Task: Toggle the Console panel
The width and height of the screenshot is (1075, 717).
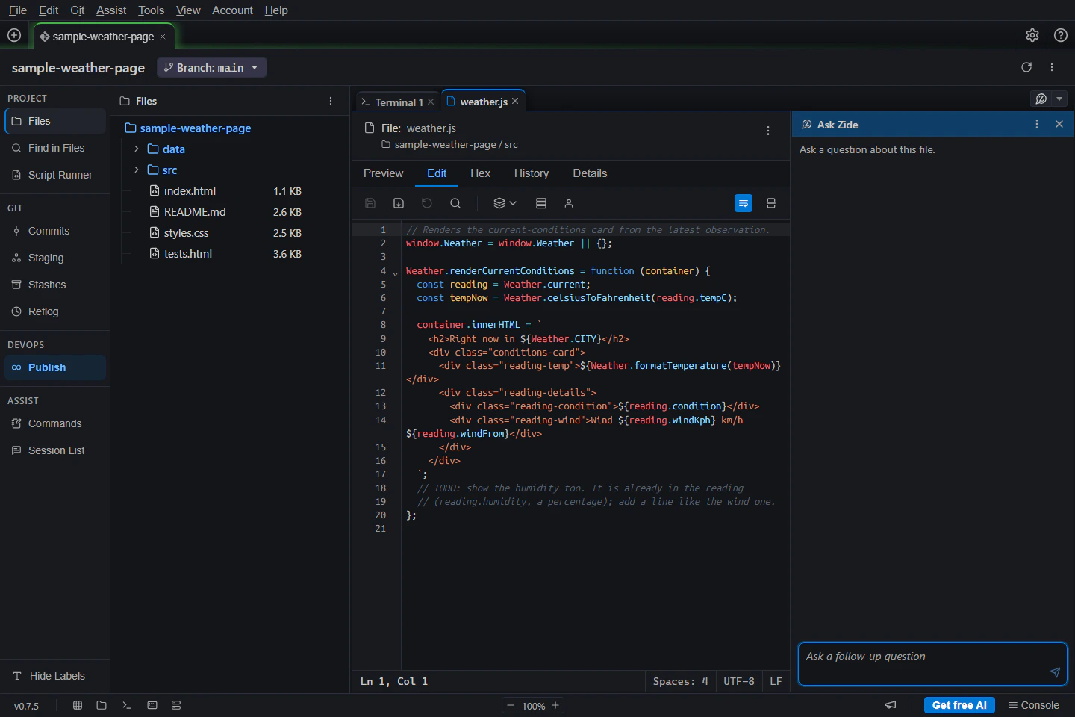Action: (x=1034, y=705)
